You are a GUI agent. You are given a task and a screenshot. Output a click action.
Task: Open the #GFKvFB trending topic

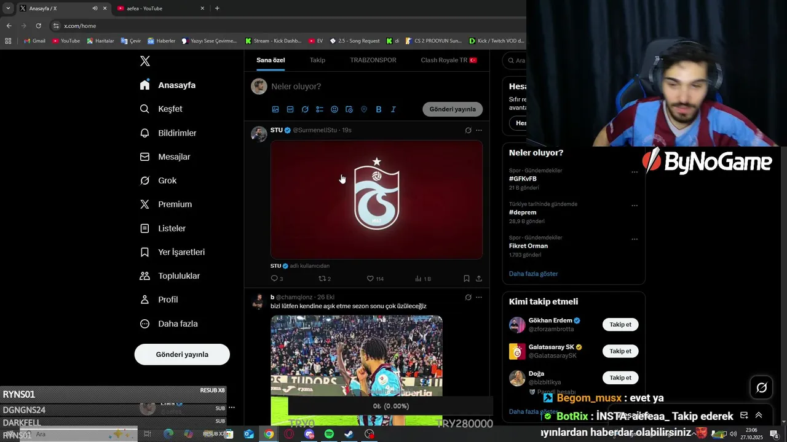tap(523, 179)
